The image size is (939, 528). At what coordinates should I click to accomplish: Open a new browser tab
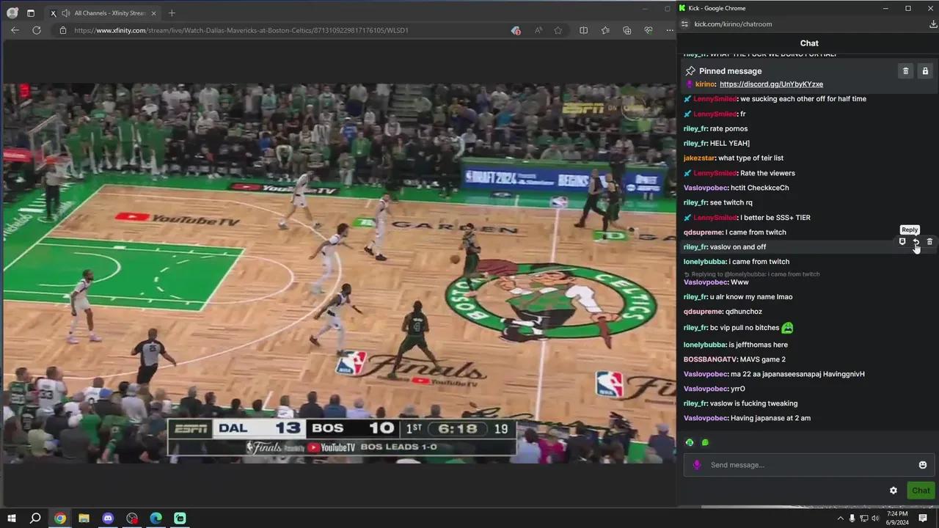172,13
